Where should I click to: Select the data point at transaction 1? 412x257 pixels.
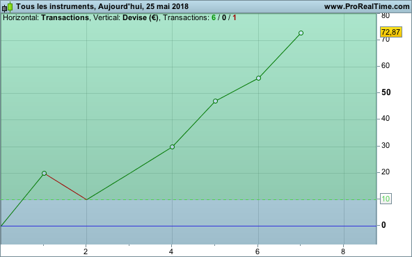point(44,174)
